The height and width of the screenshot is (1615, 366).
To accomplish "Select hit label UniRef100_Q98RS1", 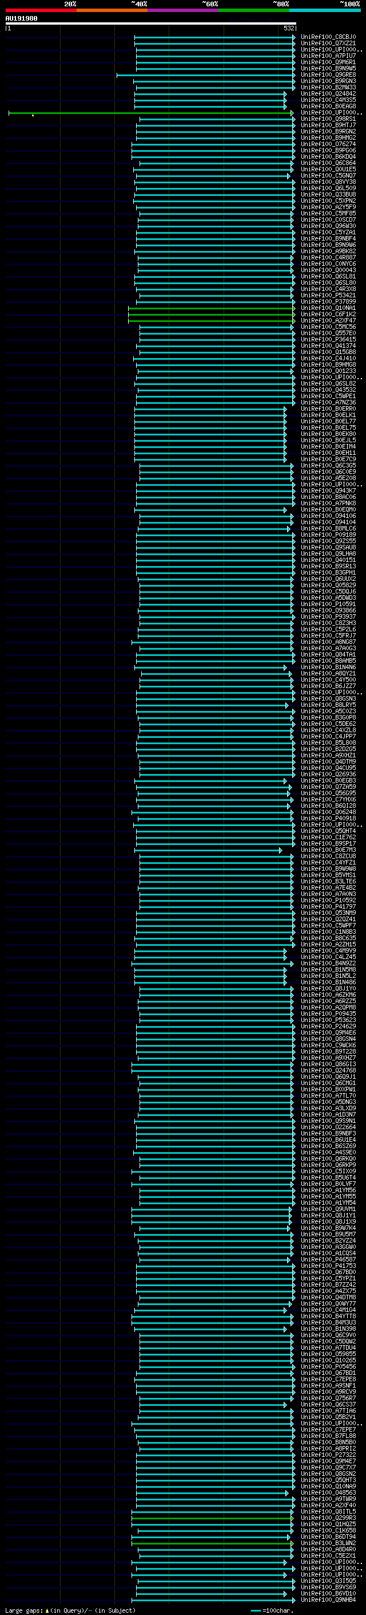I will pos(328,119).
